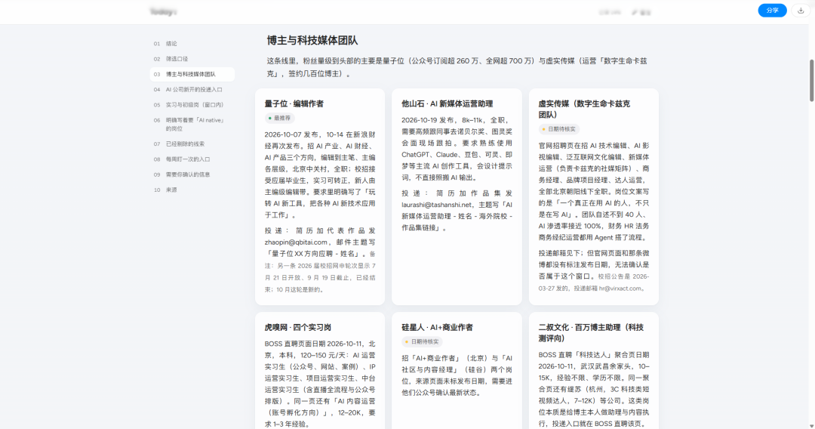Click 日期待核实 badge on 虚实传媒 card

[x=558, y=129]
